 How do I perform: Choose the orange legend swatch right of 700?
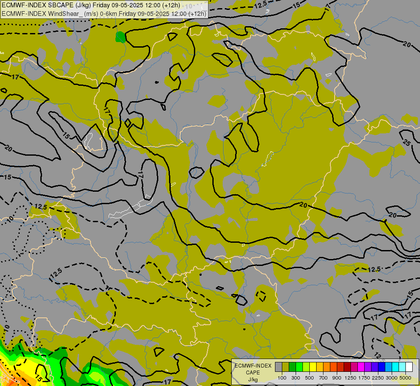coord(326,367)
